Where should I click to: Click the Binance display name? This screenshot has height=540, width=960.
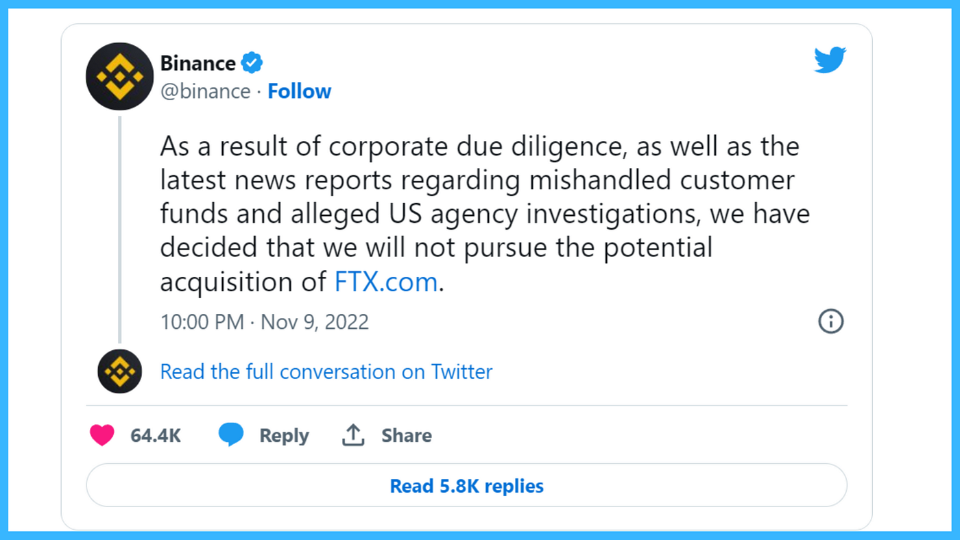click(x=198, y=63)
